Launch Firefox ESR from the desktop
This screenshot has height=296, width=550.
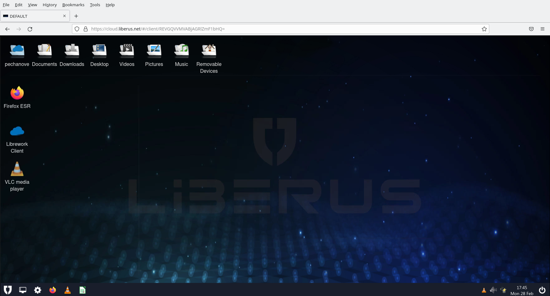click(x=17, y=93)
